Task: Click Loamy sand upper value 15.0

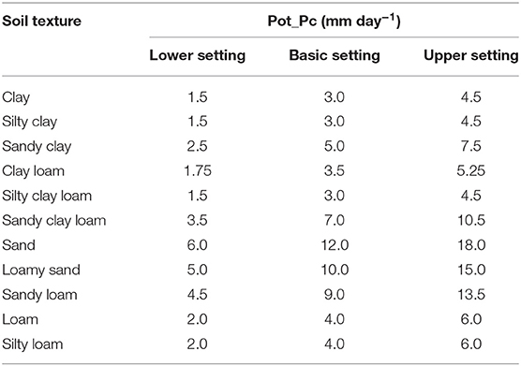Action: pos(471,271)
